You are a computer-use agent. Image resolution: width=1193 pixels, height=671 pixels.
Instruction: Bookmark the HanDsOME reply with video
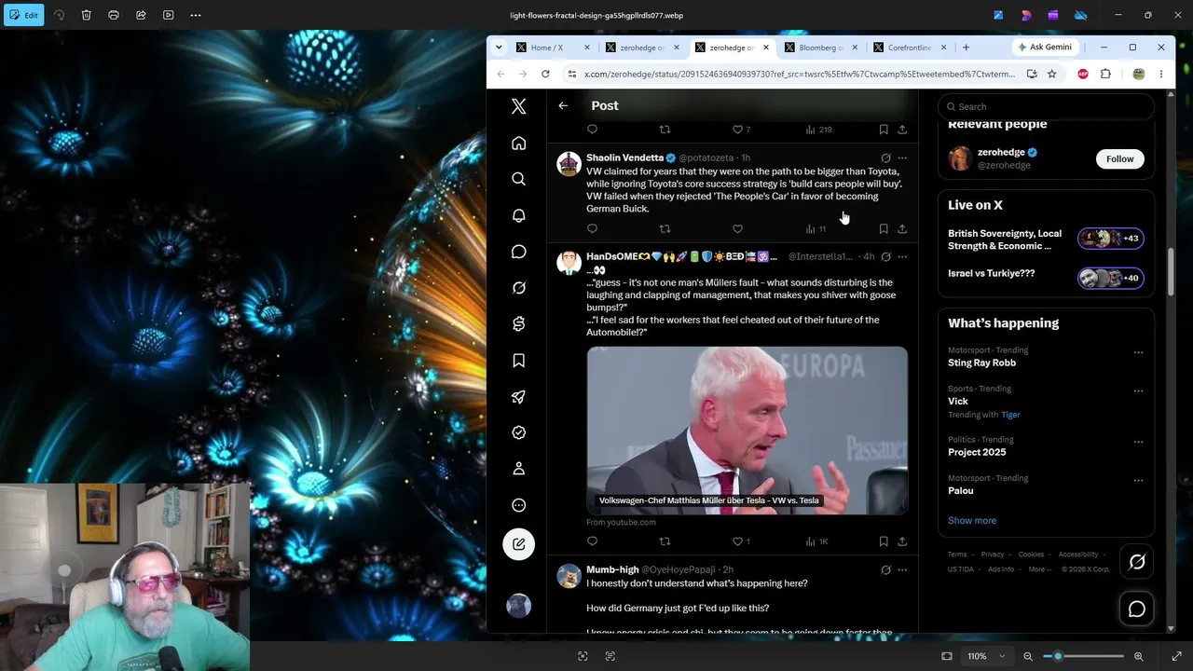pyautogui.click(x=884, y=541)
